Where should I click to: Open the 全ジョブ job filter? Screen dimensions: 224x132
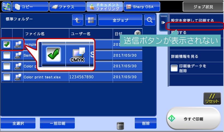click(120, 20)
